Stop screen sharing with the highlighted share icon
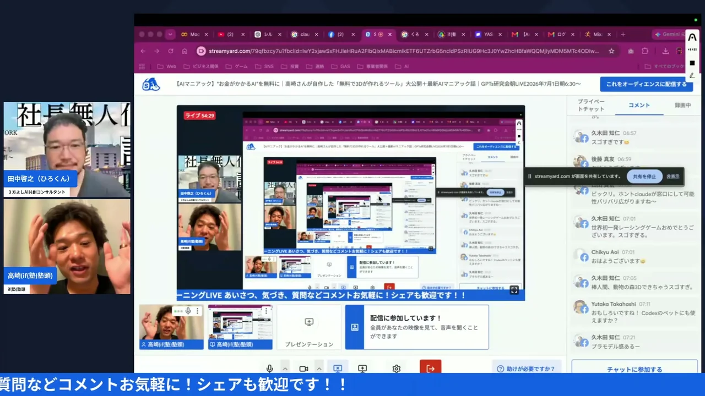The height and width of the screenshot is (396, 705). (x=338, y=369)
